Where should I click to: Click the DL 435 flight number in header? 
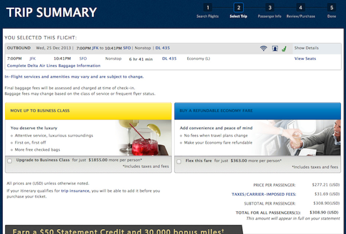click(163, 48)
